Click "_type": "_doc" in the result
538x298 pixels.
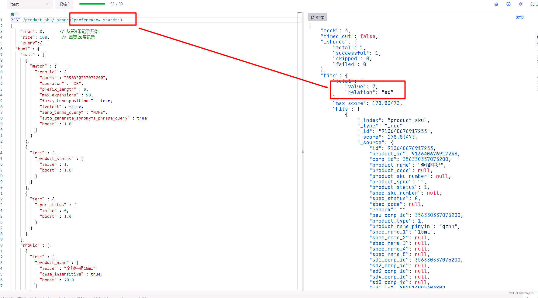[x=381, y=126]
